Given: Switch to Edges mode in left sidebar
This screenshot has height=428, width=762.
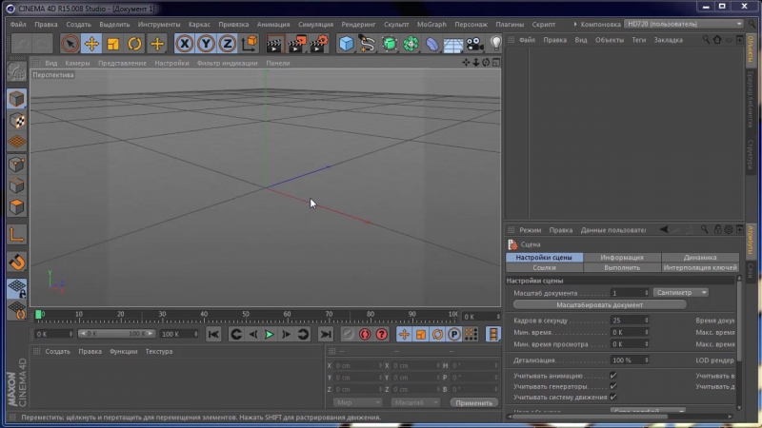Looking at the screenshot, I should 16,185.
